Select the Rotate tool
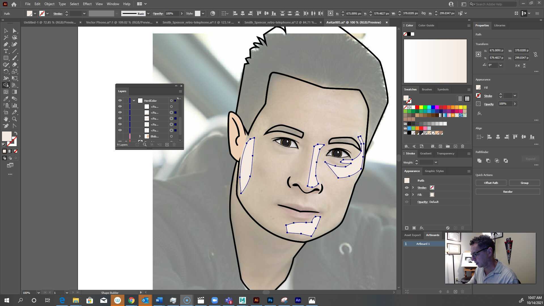 point(6,71)
